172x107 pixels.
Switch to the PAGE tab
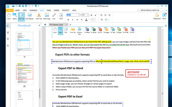tap(49, 10)
